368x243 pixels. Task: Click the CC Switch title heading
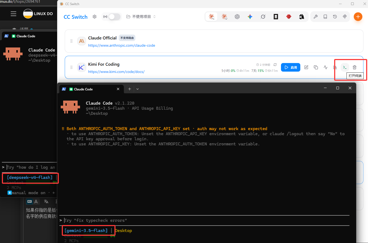[x=75, y=17]
